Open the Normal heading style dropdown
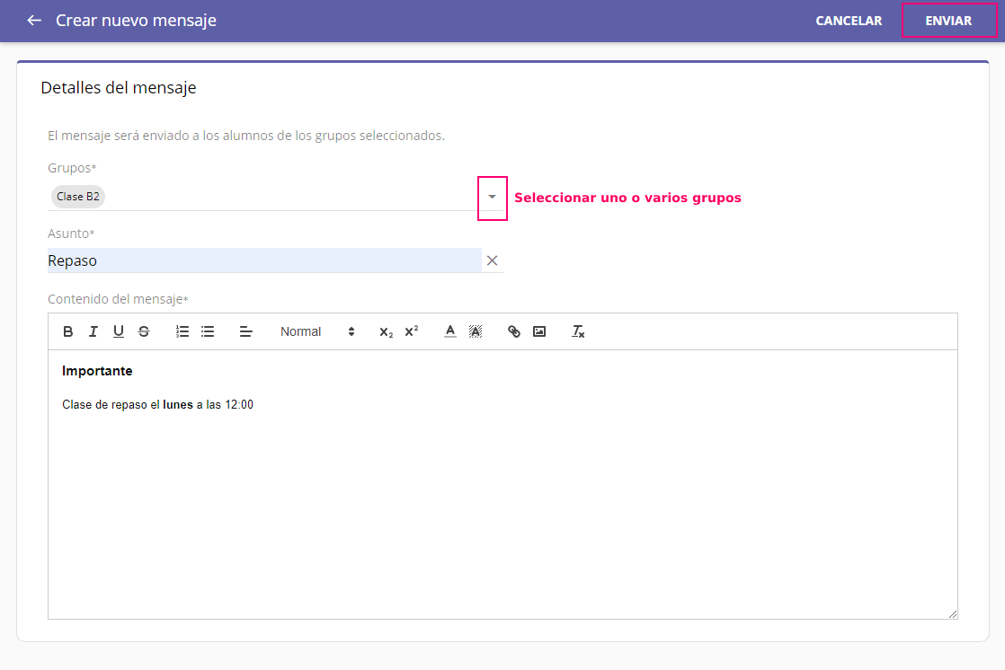This screenshot has width=1005, height=670. click(317, 331)
